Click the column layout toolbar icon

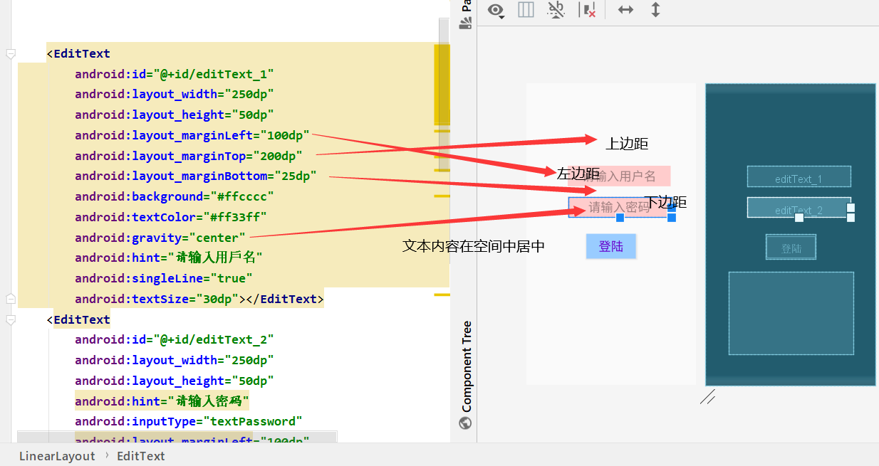[526, 10]
